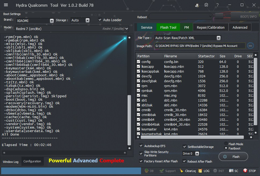Browse for image path with ellipsis button
This screenshot has height=176, width=260.
coord(250,46)
